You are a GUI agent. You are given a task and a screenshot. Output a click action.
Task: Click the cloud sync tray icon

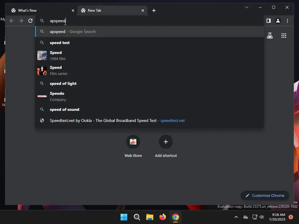pyautogui.click(x=246, y=217)
